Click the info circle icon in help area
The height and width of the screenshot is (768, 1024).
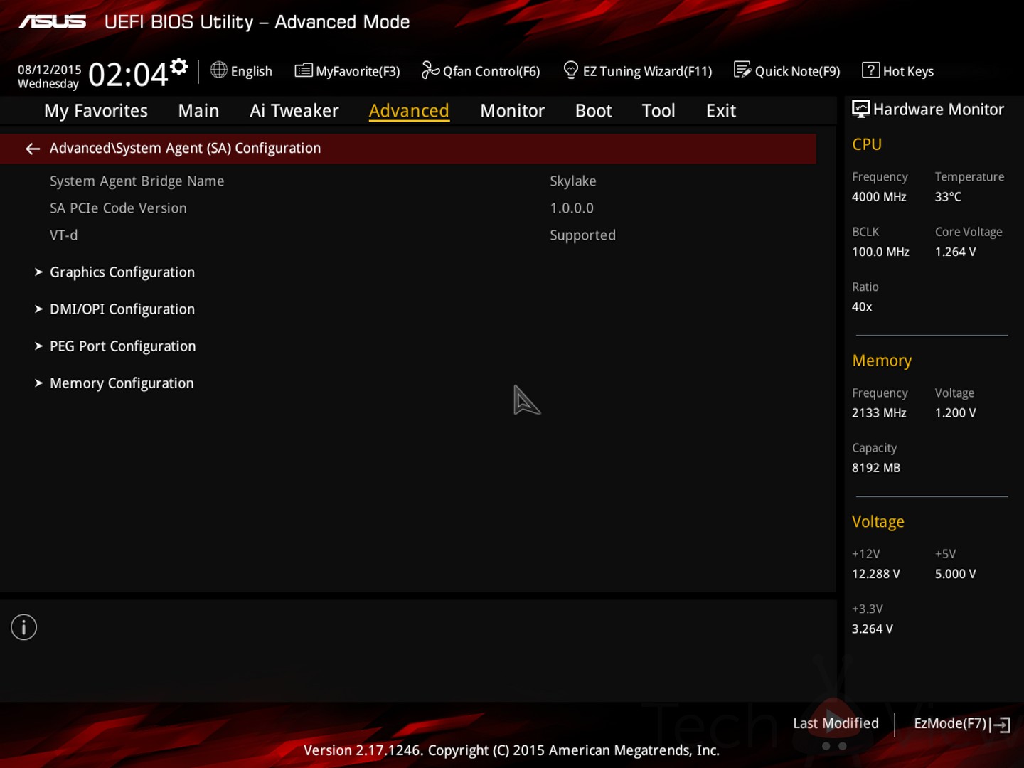tap(23, 627)
